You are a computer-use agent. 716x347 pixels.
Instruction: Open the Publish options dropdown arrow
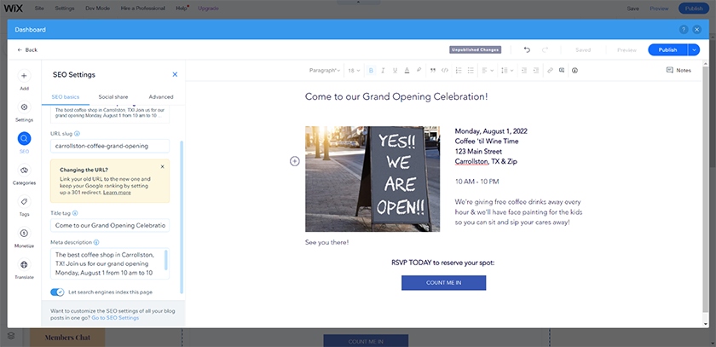(694, 49)
